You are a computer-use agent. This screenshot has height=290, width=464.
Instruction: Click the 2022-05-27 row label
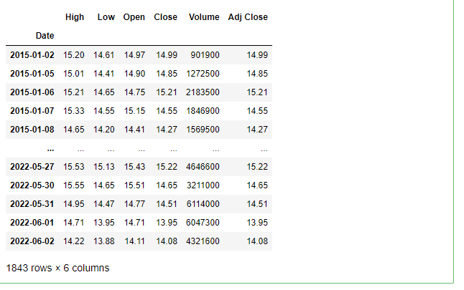click(32, 167)
